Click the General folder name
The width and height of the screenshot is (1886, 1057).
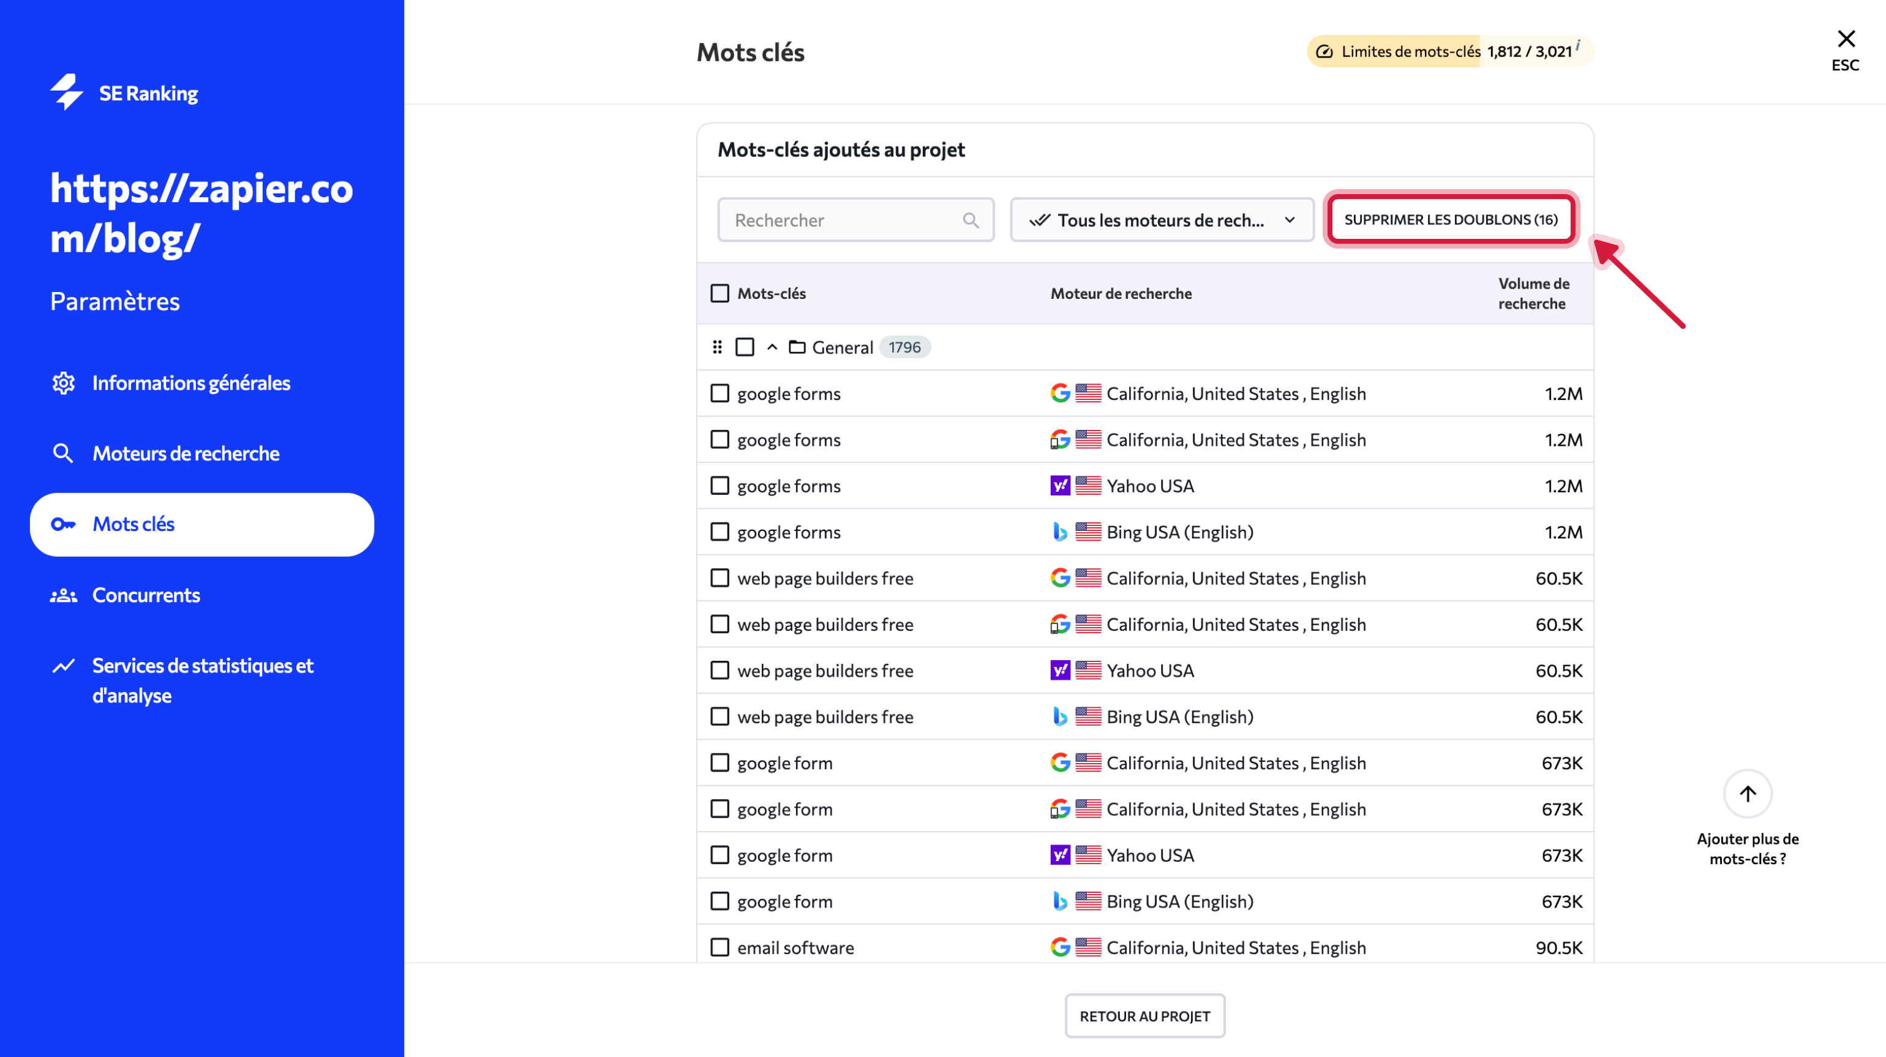pos(842,347)
